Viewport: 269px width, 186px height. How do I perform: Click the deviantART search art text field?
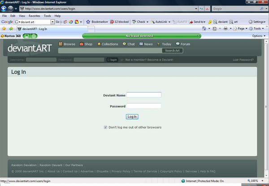[x=110, y=51]
